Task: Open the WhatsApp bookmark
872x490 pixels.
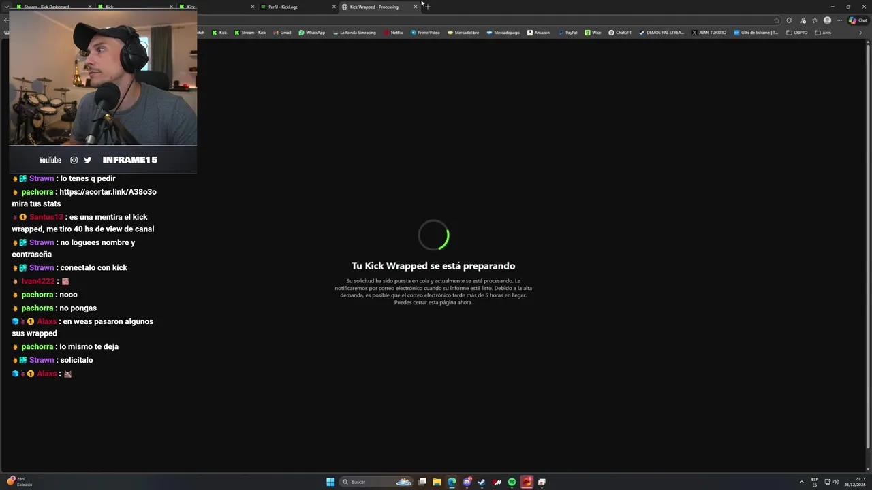Action: click(x=312, y=33)
